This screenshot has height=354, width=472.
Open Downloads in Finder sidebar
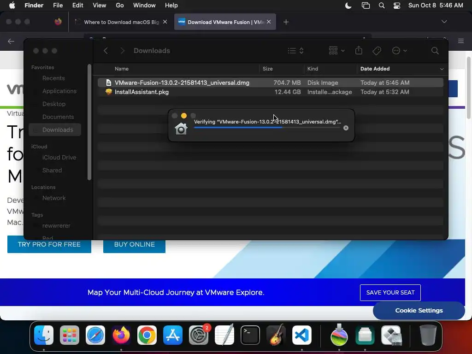pos(55,130)
